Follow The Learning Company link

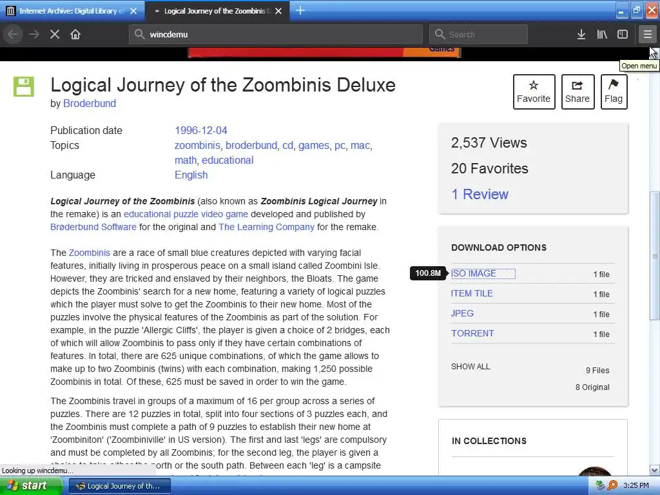(266, 227)
